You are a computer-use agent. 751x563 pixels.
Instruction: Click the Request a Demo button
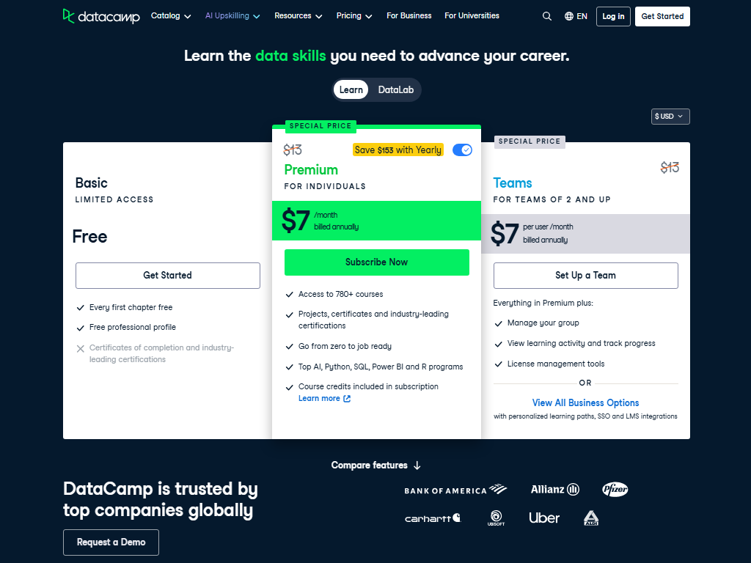tap(111, 542)
